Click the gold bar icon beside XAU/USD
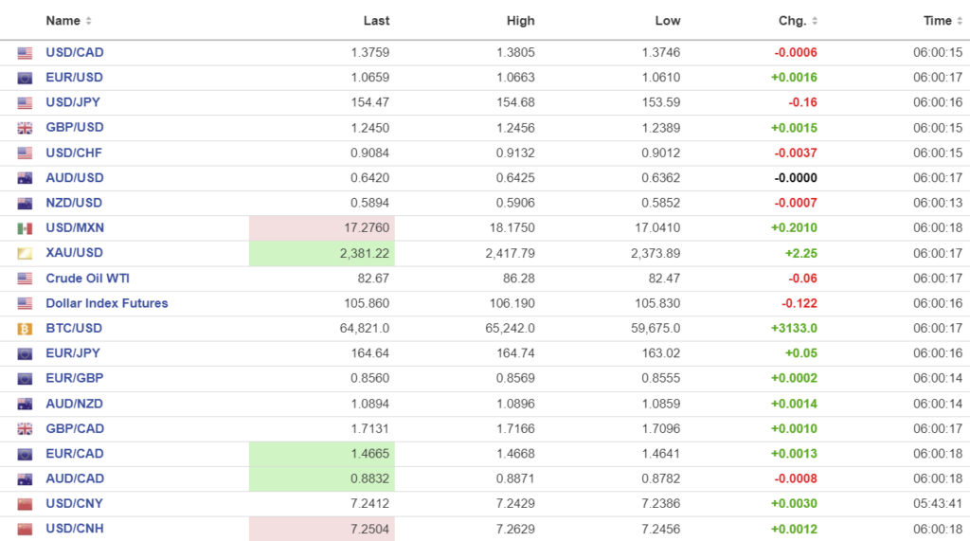The width and height of the screenshot is (970, 541). tap(25, 253)
